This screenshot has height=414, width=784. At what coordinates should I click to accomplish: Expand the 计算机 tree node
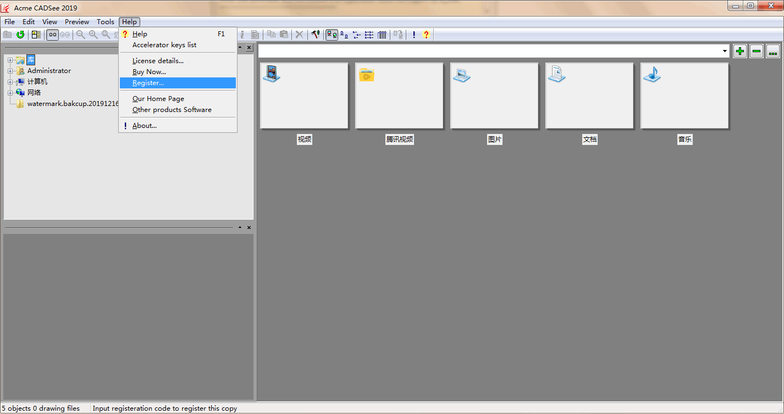point(10,82)
